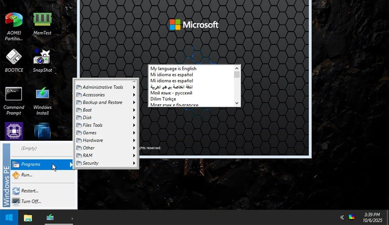This screenshot has height=225, width=389.
Task: Open the Command Prompt desktop icon
Action: point(13,101)
